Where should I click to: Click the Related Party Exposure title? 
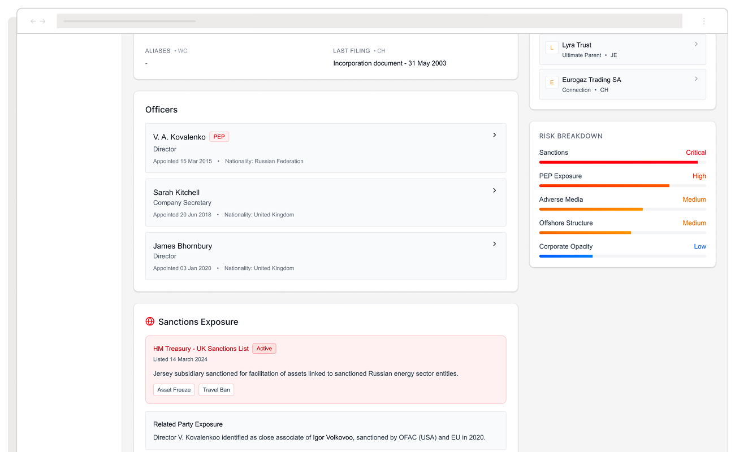[188, 424]
